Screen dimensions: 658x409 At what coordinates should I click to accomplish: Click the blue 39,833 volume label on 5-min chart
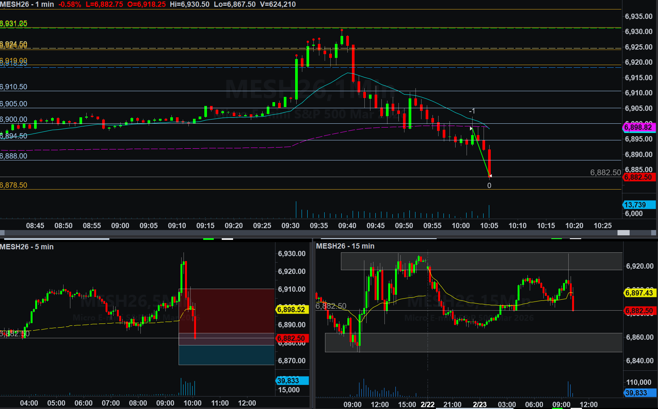[292, 381]
